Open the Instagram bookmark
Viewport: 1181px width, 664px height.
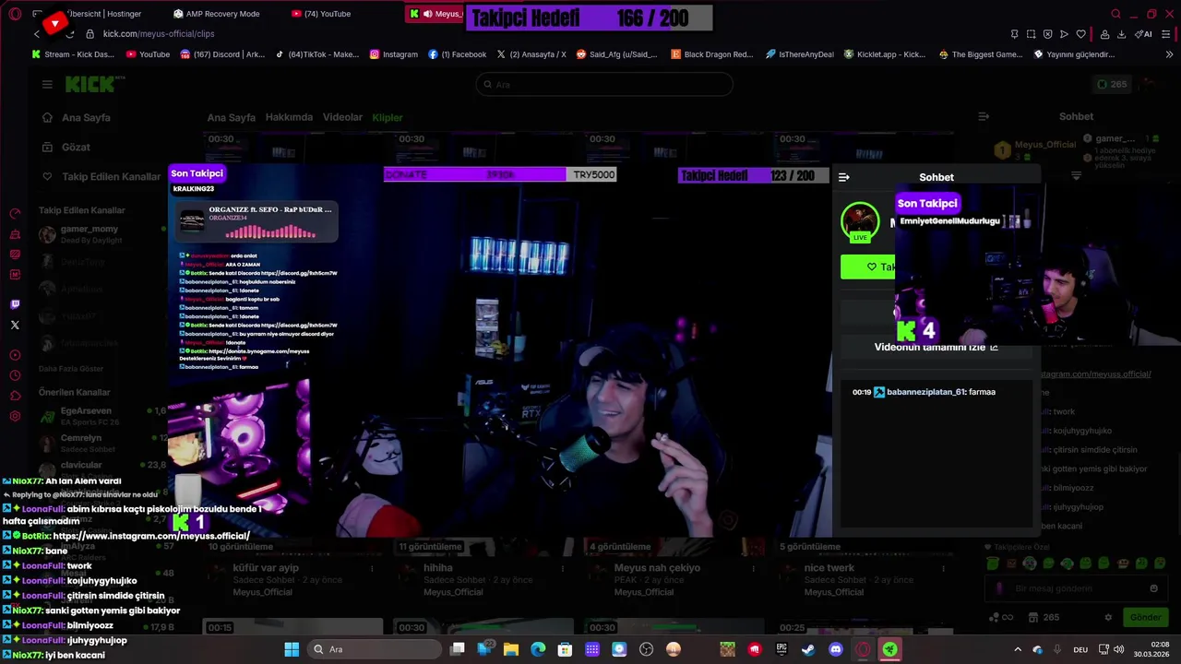[394, 54]
